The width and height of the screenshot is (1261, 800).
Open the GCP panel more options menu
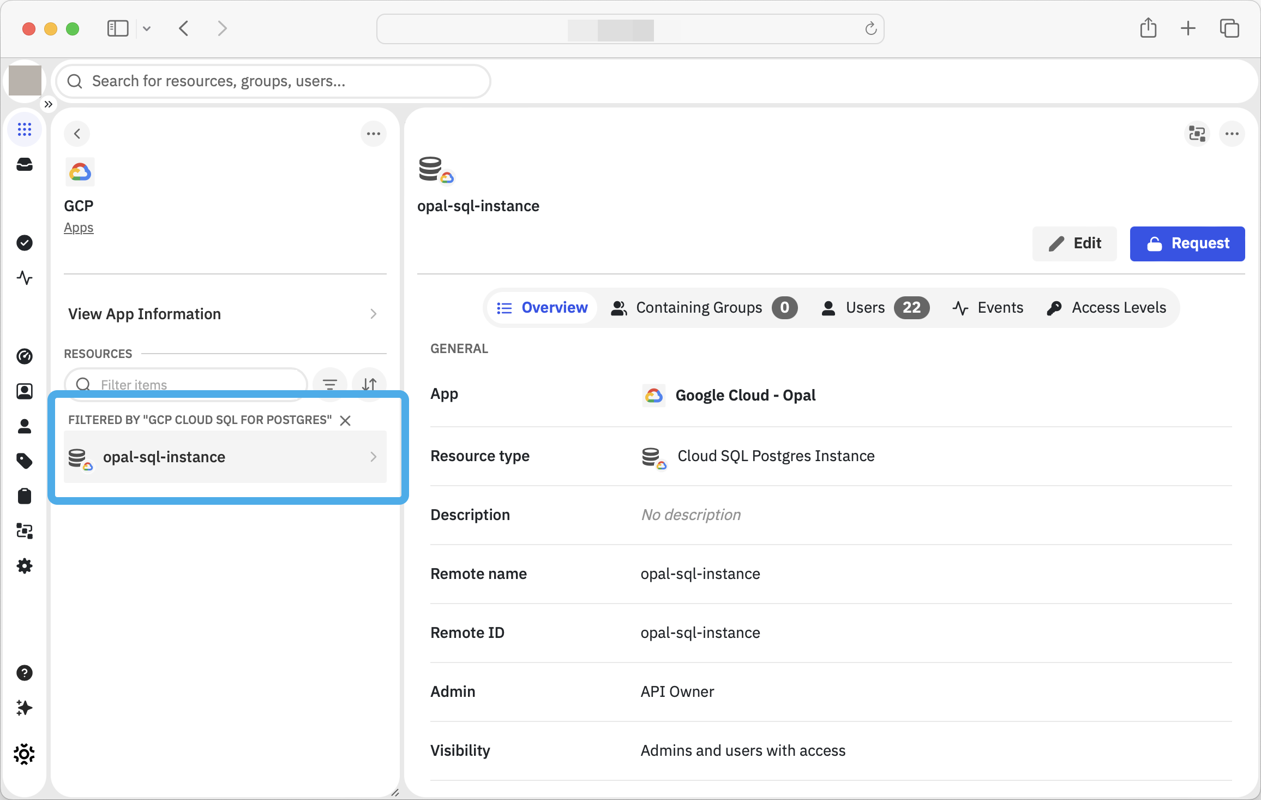[374, 134]
